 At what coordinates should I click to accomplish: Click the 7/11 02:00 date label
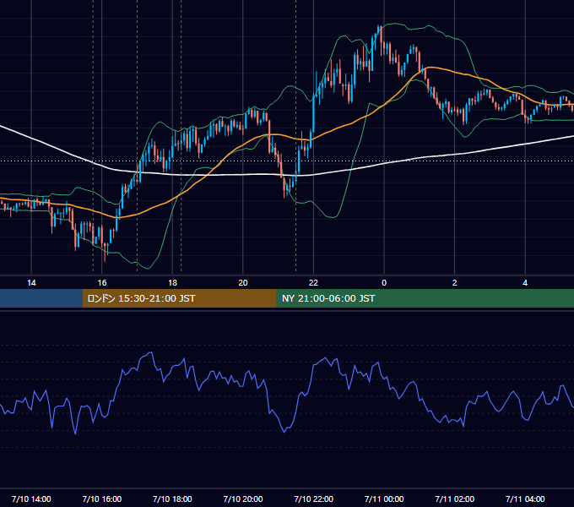[x=455, y=499]
